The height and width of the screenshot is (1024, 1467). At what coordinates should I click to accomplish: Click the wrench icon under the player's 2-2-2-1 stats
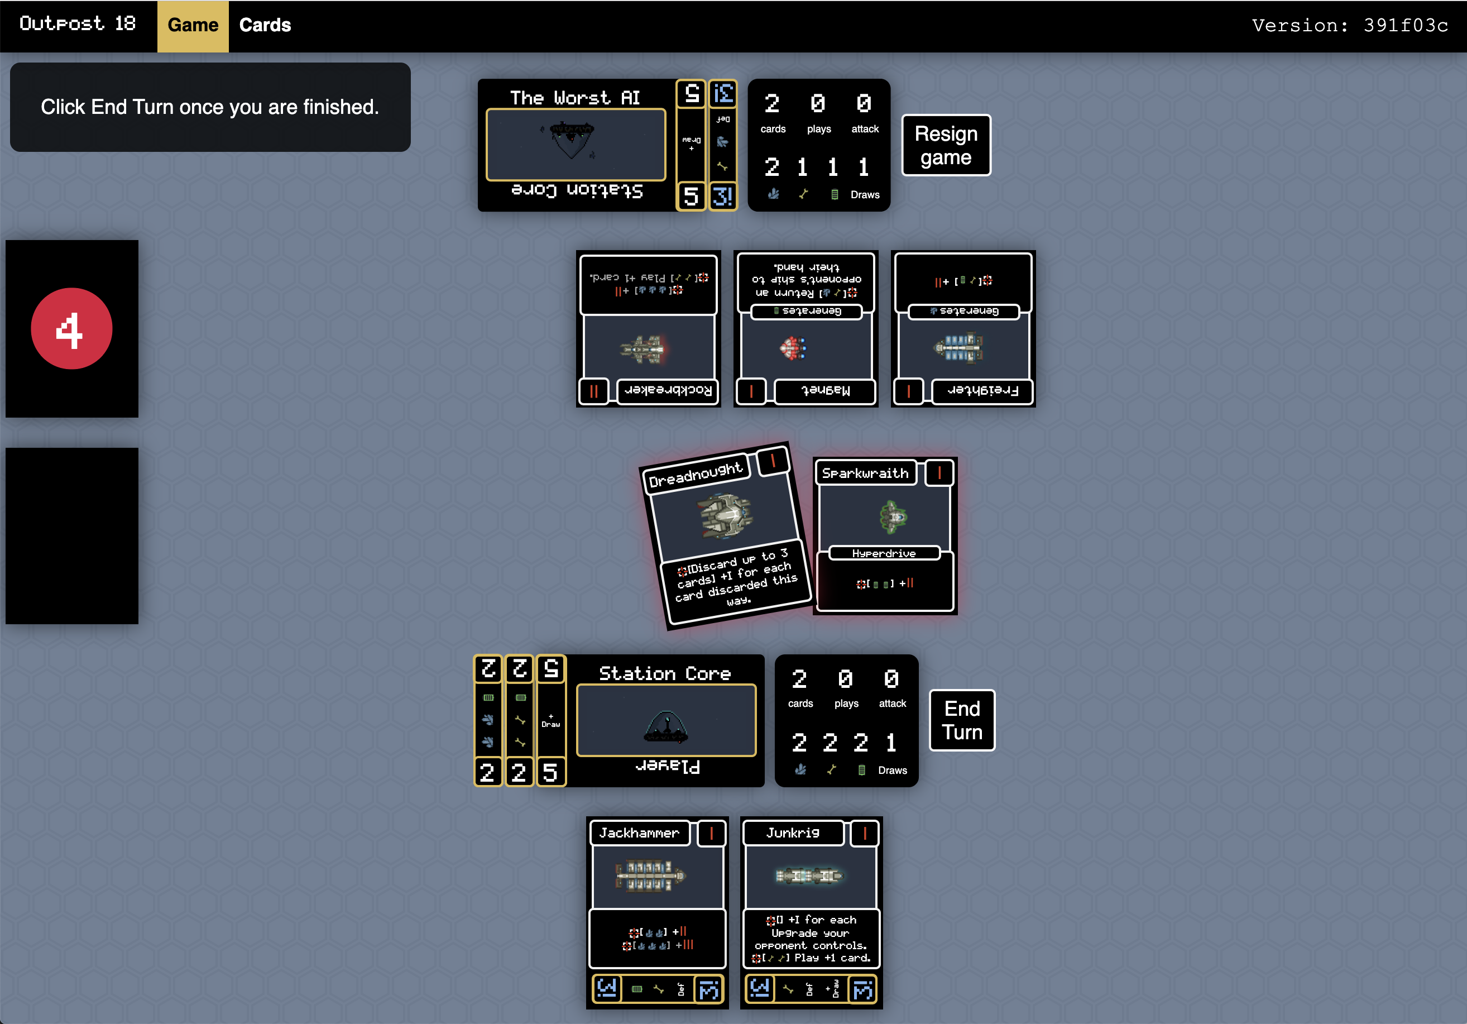831,769
